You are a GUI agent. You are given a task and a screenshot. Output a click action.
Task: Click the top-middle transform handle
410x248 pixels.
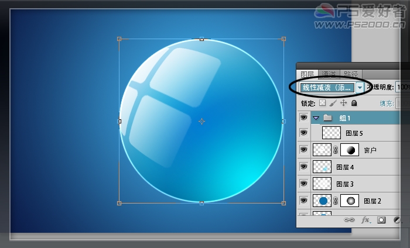pos(201,39)
